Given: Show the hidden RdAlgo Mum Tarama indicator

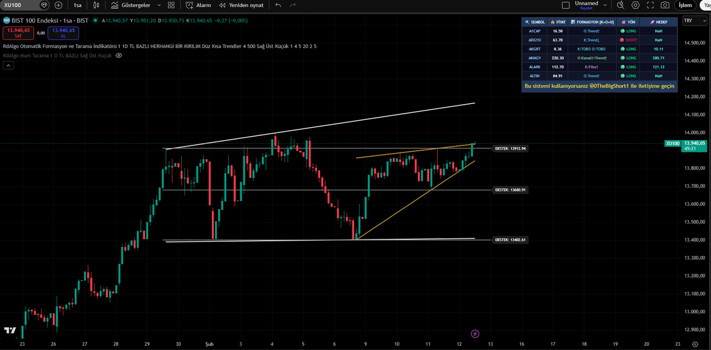Looking at the screenshot, I should 118,55.
